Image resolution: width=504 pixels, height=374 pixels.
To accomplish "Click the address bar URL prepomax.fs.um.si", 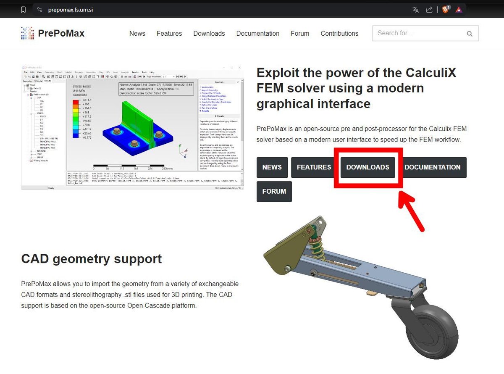I will pos(71,10).
